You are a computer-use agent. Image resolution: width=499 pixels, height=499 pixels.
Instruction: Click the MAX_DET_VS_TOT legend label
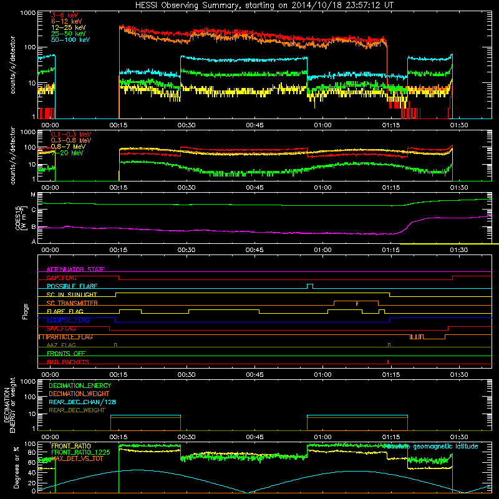pyautogui.click(x=77, y=458)
